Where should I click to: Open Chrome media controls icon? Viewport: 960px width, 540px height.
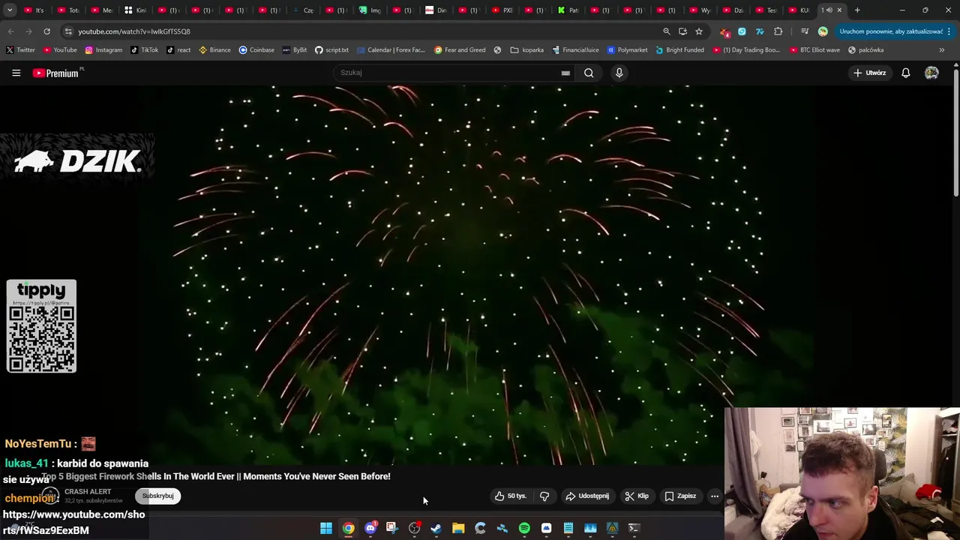point(804,31)
